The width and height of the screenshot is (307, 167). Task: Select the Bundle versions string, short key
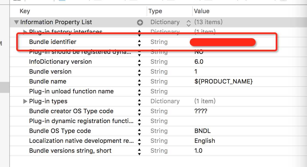[x=70, y=151]
